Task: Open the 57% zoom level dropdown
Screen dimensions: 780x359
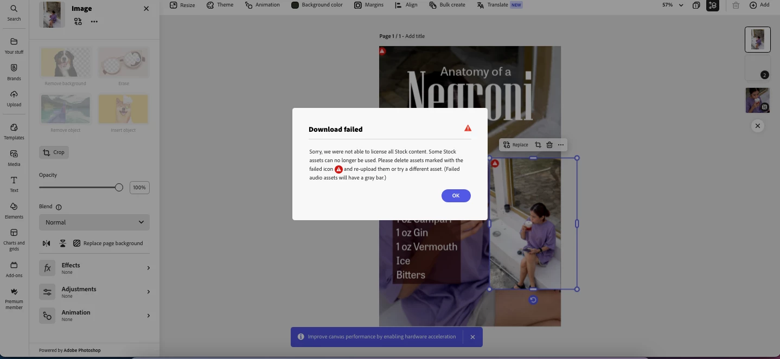Action: pos(673,5)
